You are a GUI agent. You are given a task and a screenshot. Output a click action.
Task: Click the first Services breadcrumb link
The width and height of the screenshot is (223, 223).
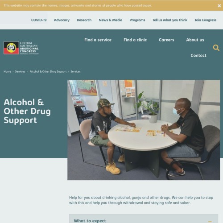20,71
